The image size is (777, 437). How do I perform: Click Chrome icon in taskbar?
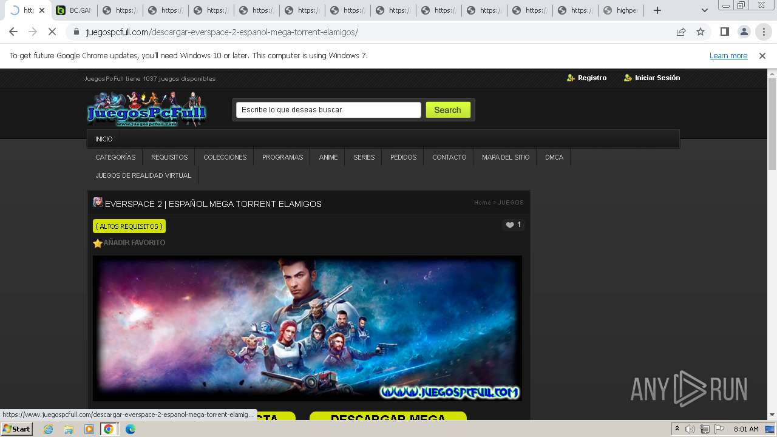coord(109,429)
